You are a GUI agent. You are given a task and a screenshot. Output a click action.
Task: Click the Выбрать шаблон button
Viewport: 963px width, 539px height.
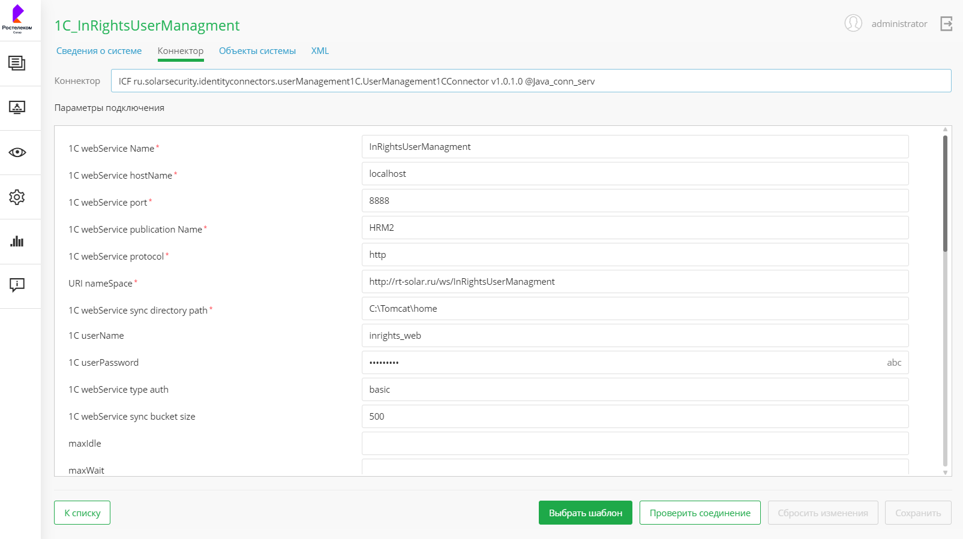[585, 513]
